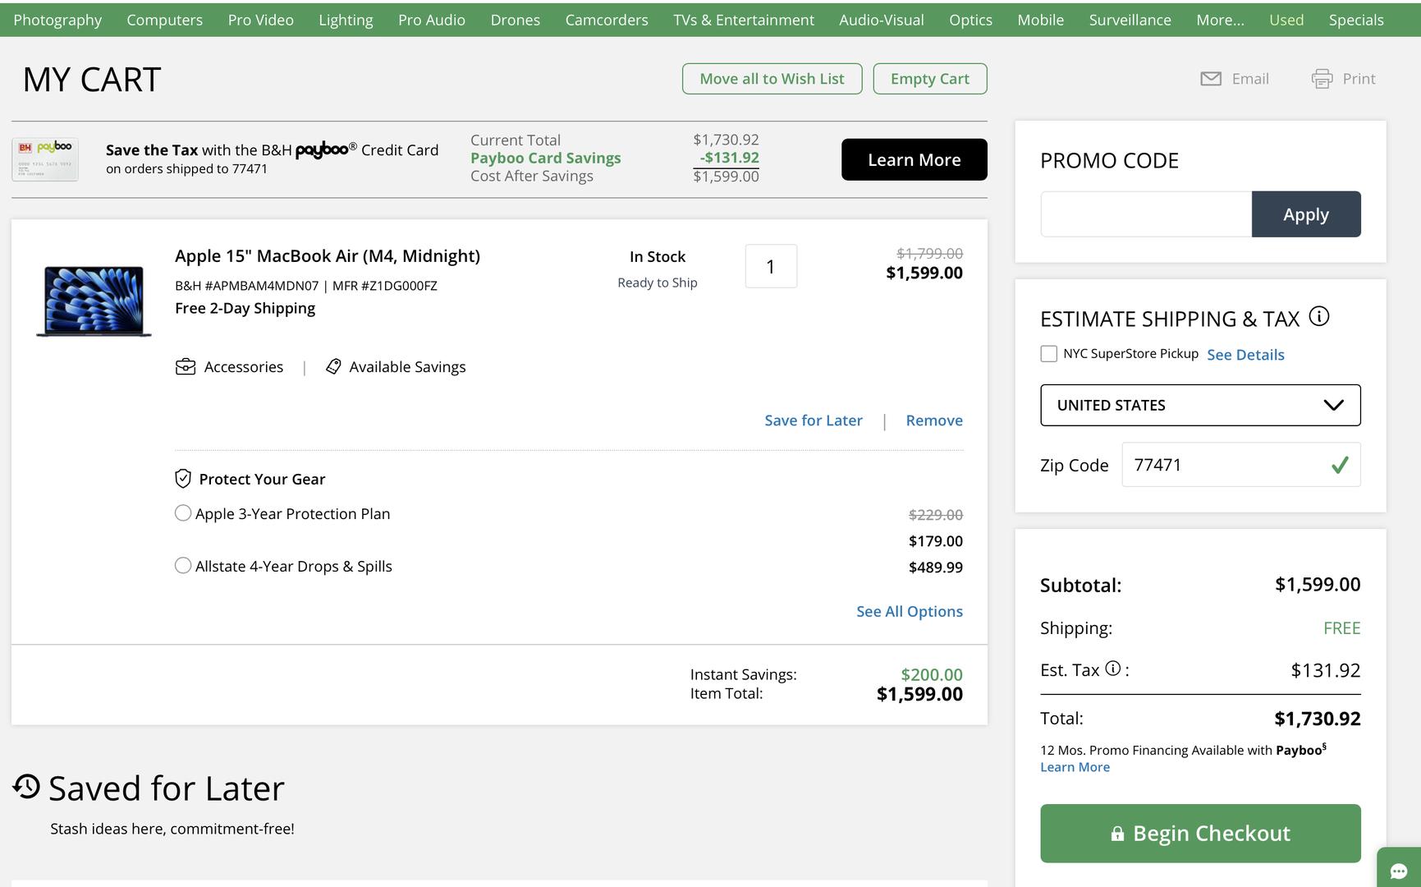Open the Lighting category

click(346, 20)
